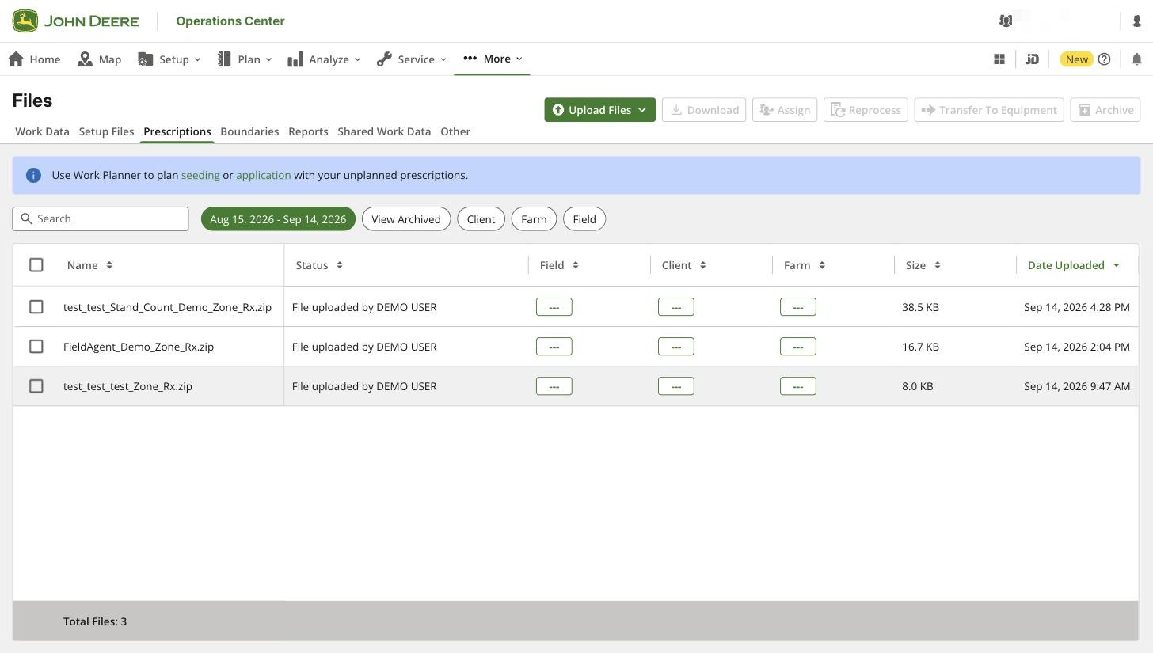1153x653 pixels.
Task: Sort by Size column
Action: [x=923, y=265]
